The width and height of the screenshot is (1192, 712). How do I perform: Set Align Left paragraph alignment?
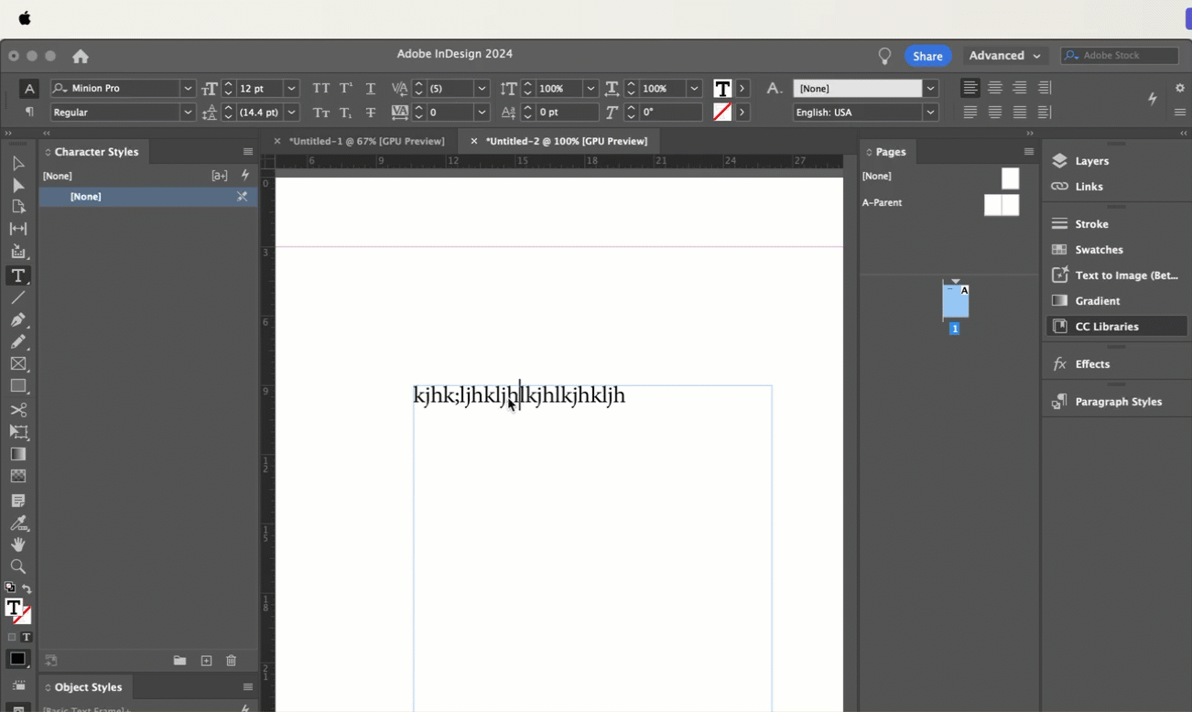[x=970, y=88]
